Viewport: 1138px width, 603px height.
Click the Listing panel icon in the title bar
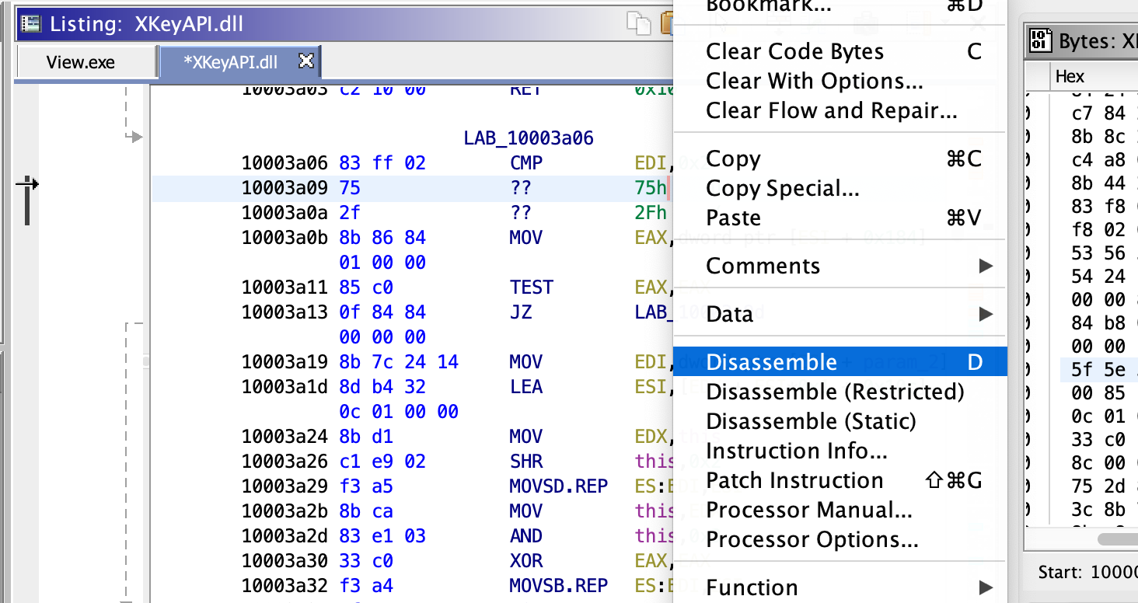pyautogui.click(x=31, y=23)
